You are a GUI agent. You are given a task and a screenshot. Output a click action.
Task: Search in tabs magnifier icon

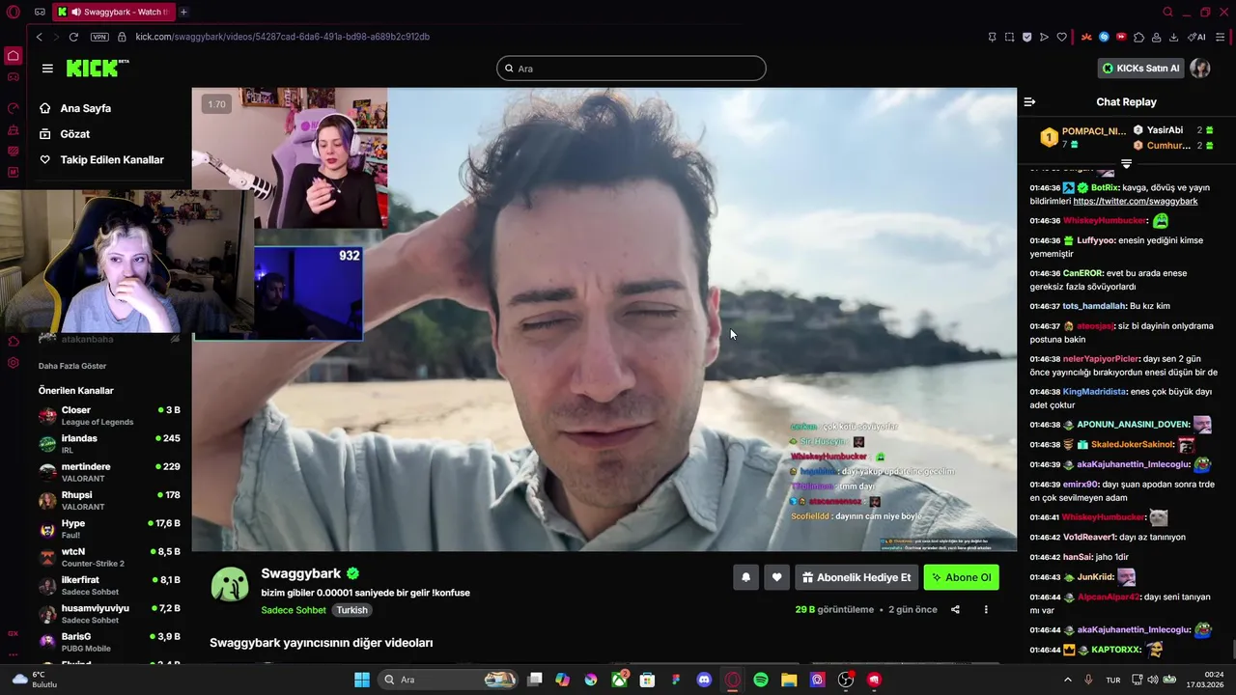1167,12
